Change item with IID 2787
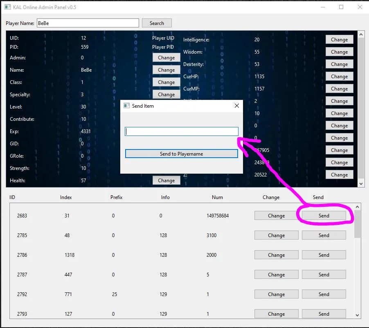This screenshot has width=369, height=328. 276,274
